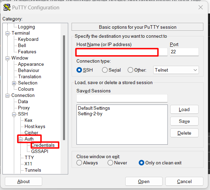The image size is (210, 190).
Task: Collapse the Window tree node
Action: pyautogui.click(x=8, y=58)
